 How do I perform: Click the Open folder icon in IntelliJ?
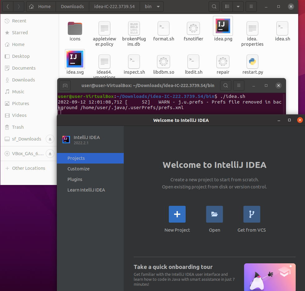coord(214,214)
